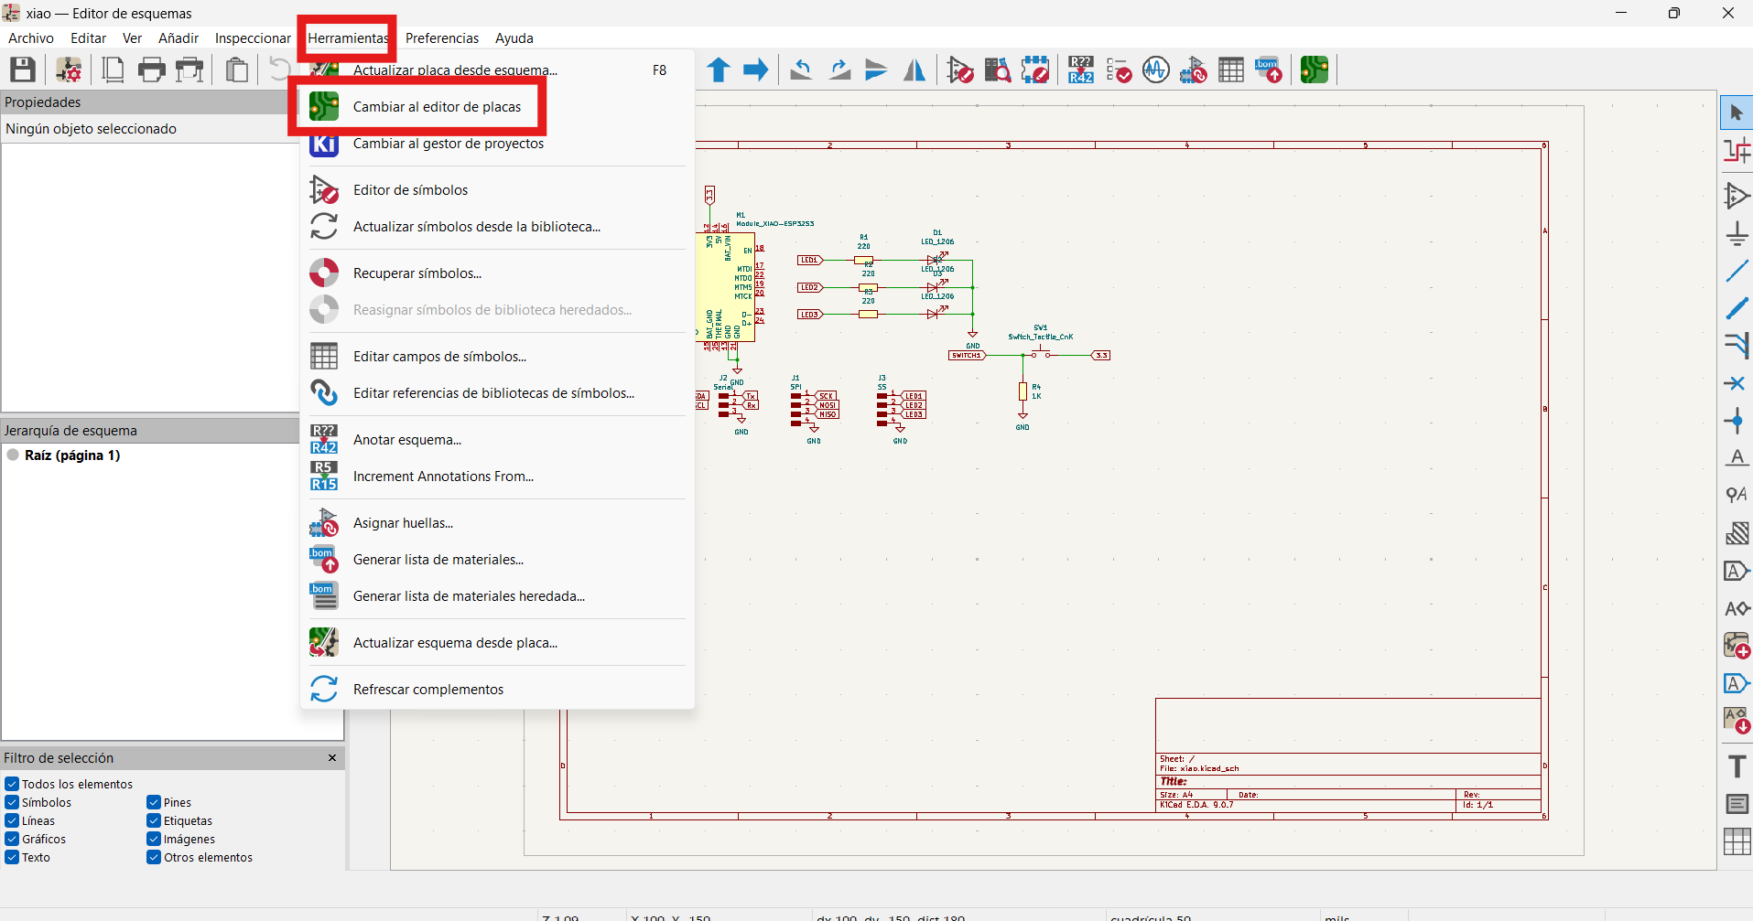The image size is (1753, 921).
Task: Close the Filtro de selección panel
Action: [x=332, y=757]
